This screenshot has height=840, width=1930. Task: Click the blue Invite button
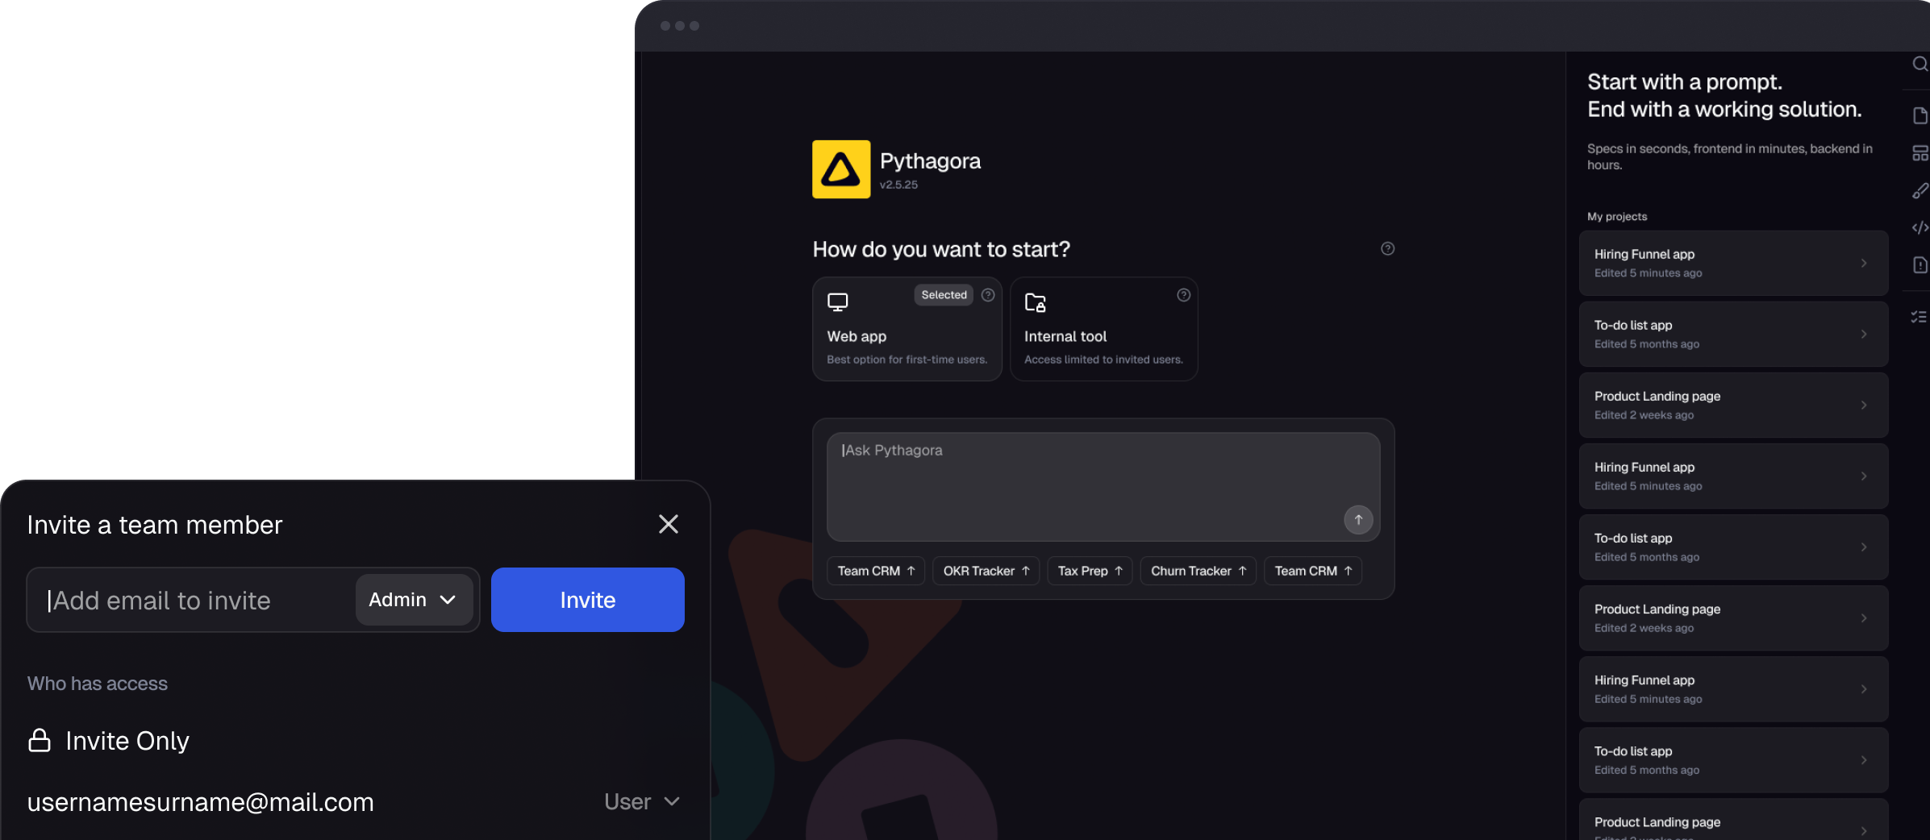[x=588, y=600]
